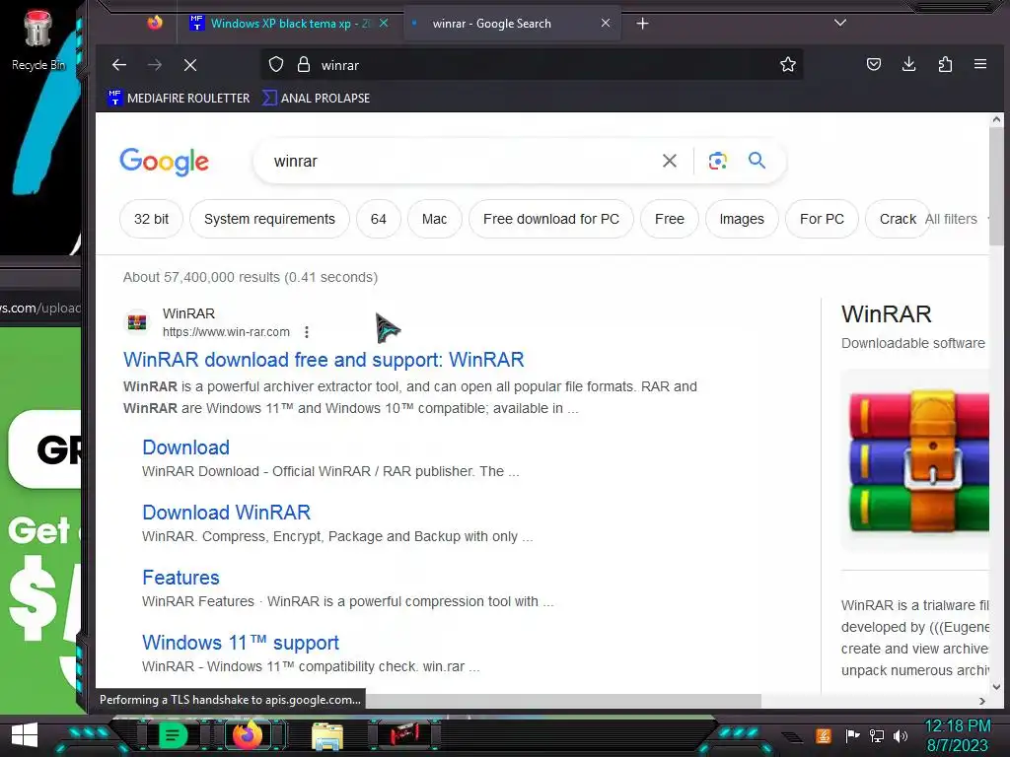This screenshot has width=1010, height=757.
Task: Select the Free filter chip
Action: [x=670, y=219]
